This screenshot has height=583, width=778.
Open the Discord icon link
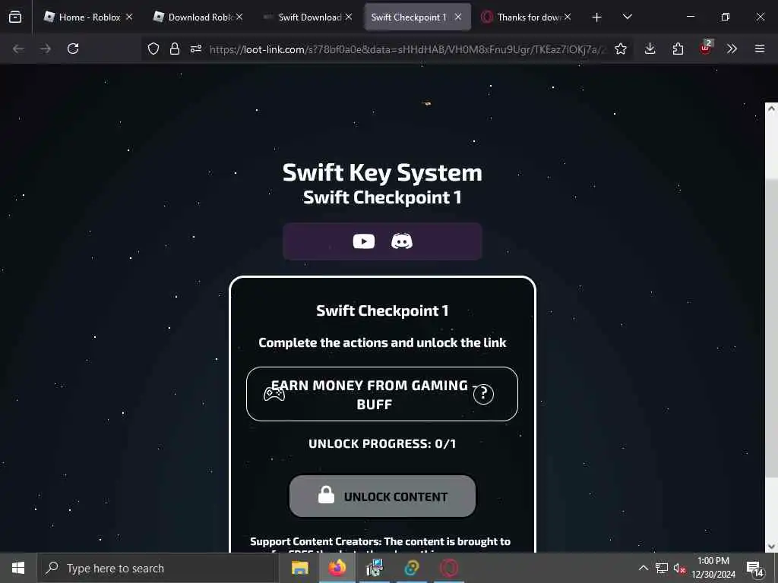(402, 241)
